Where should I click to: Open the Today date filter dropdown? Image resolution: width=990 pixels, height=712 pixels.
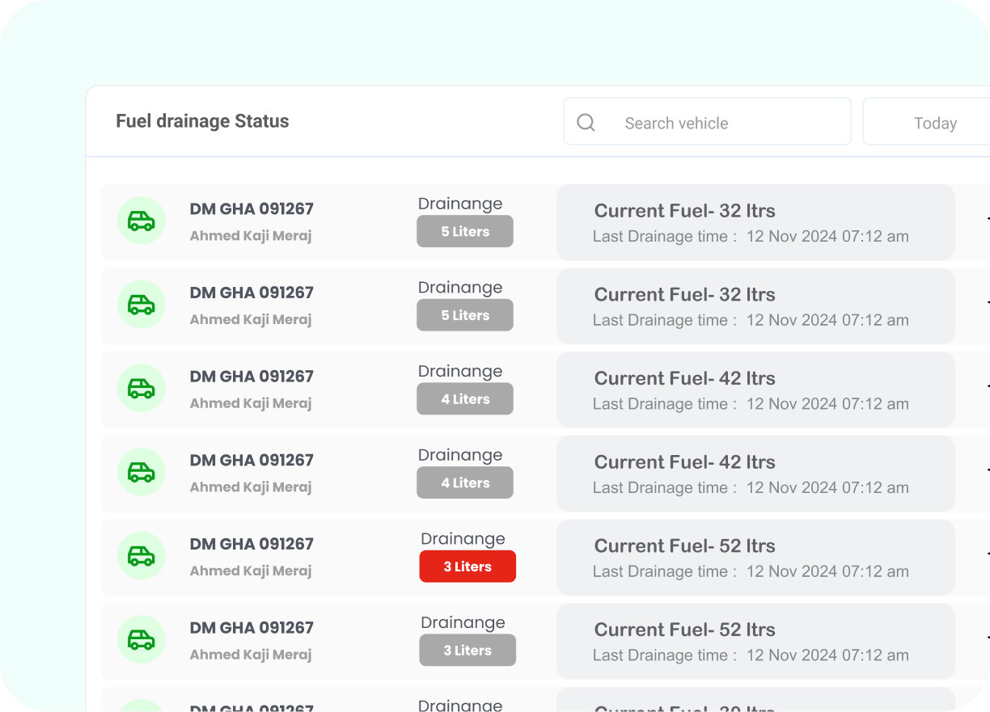(x=927, y=121)
